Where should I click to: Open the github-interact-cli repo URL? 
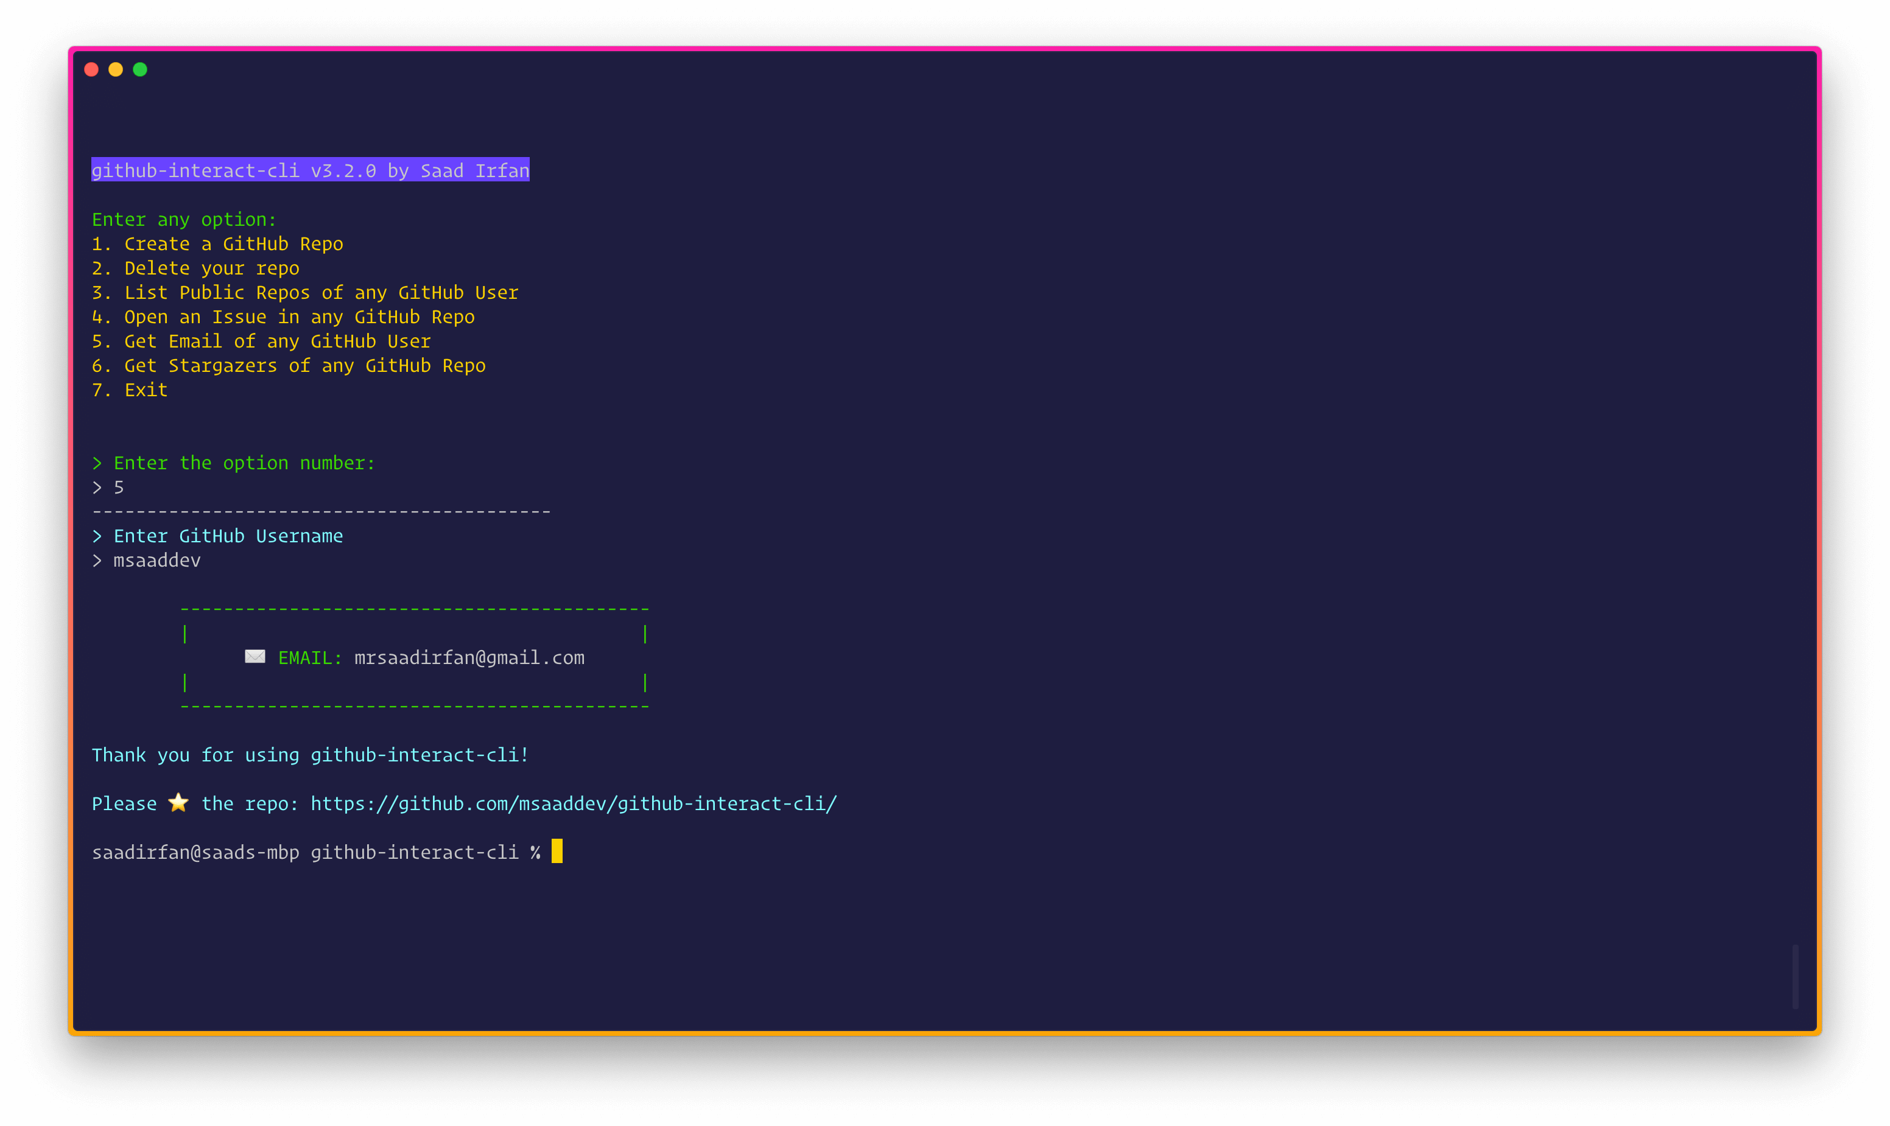pyautogui.click(x=573, y=803)
